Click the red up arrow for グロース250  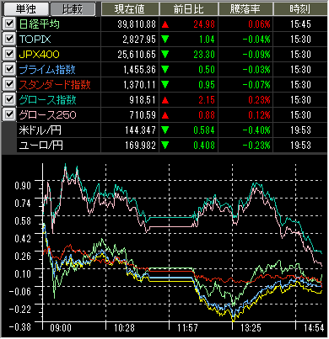[x=165, y=115]
